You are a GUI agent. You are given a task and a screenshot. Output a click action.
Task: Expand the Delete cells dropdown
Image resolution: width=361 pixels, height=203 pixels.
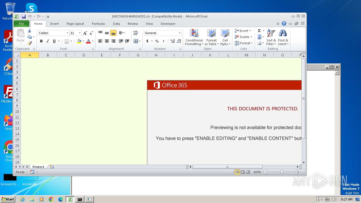[251, 37]
